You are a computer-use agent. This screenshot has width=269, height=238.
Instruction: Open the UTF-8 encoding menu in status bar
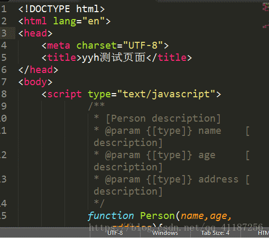pos(115,233)
